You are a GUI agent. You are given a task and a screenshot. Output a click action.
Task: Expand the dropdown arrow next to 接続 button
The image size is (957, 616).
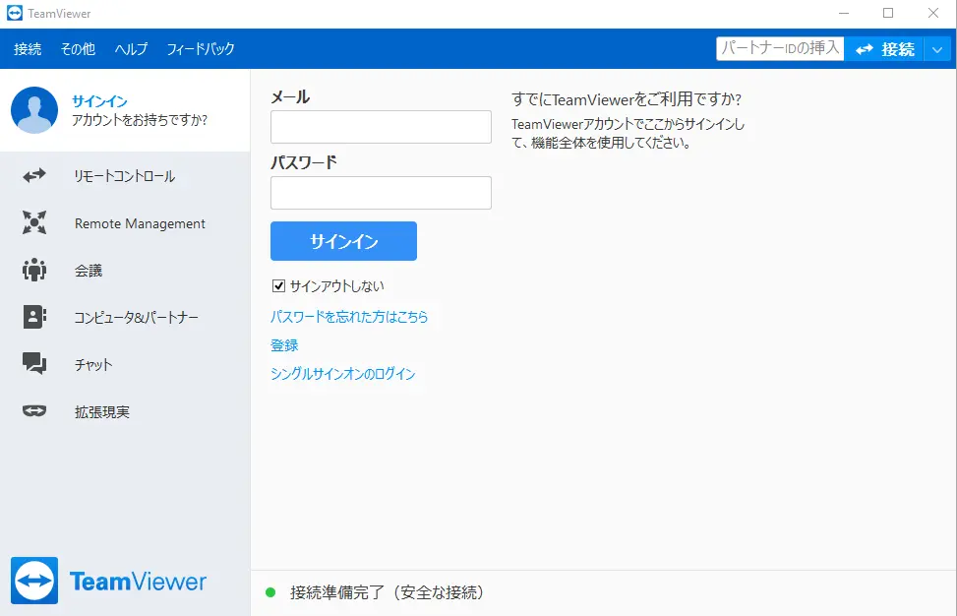937,49
